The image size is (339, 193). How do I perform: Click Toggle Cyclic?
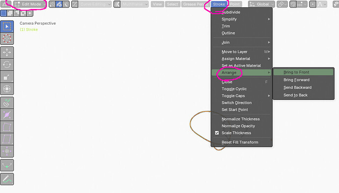[x=242, y=89]
